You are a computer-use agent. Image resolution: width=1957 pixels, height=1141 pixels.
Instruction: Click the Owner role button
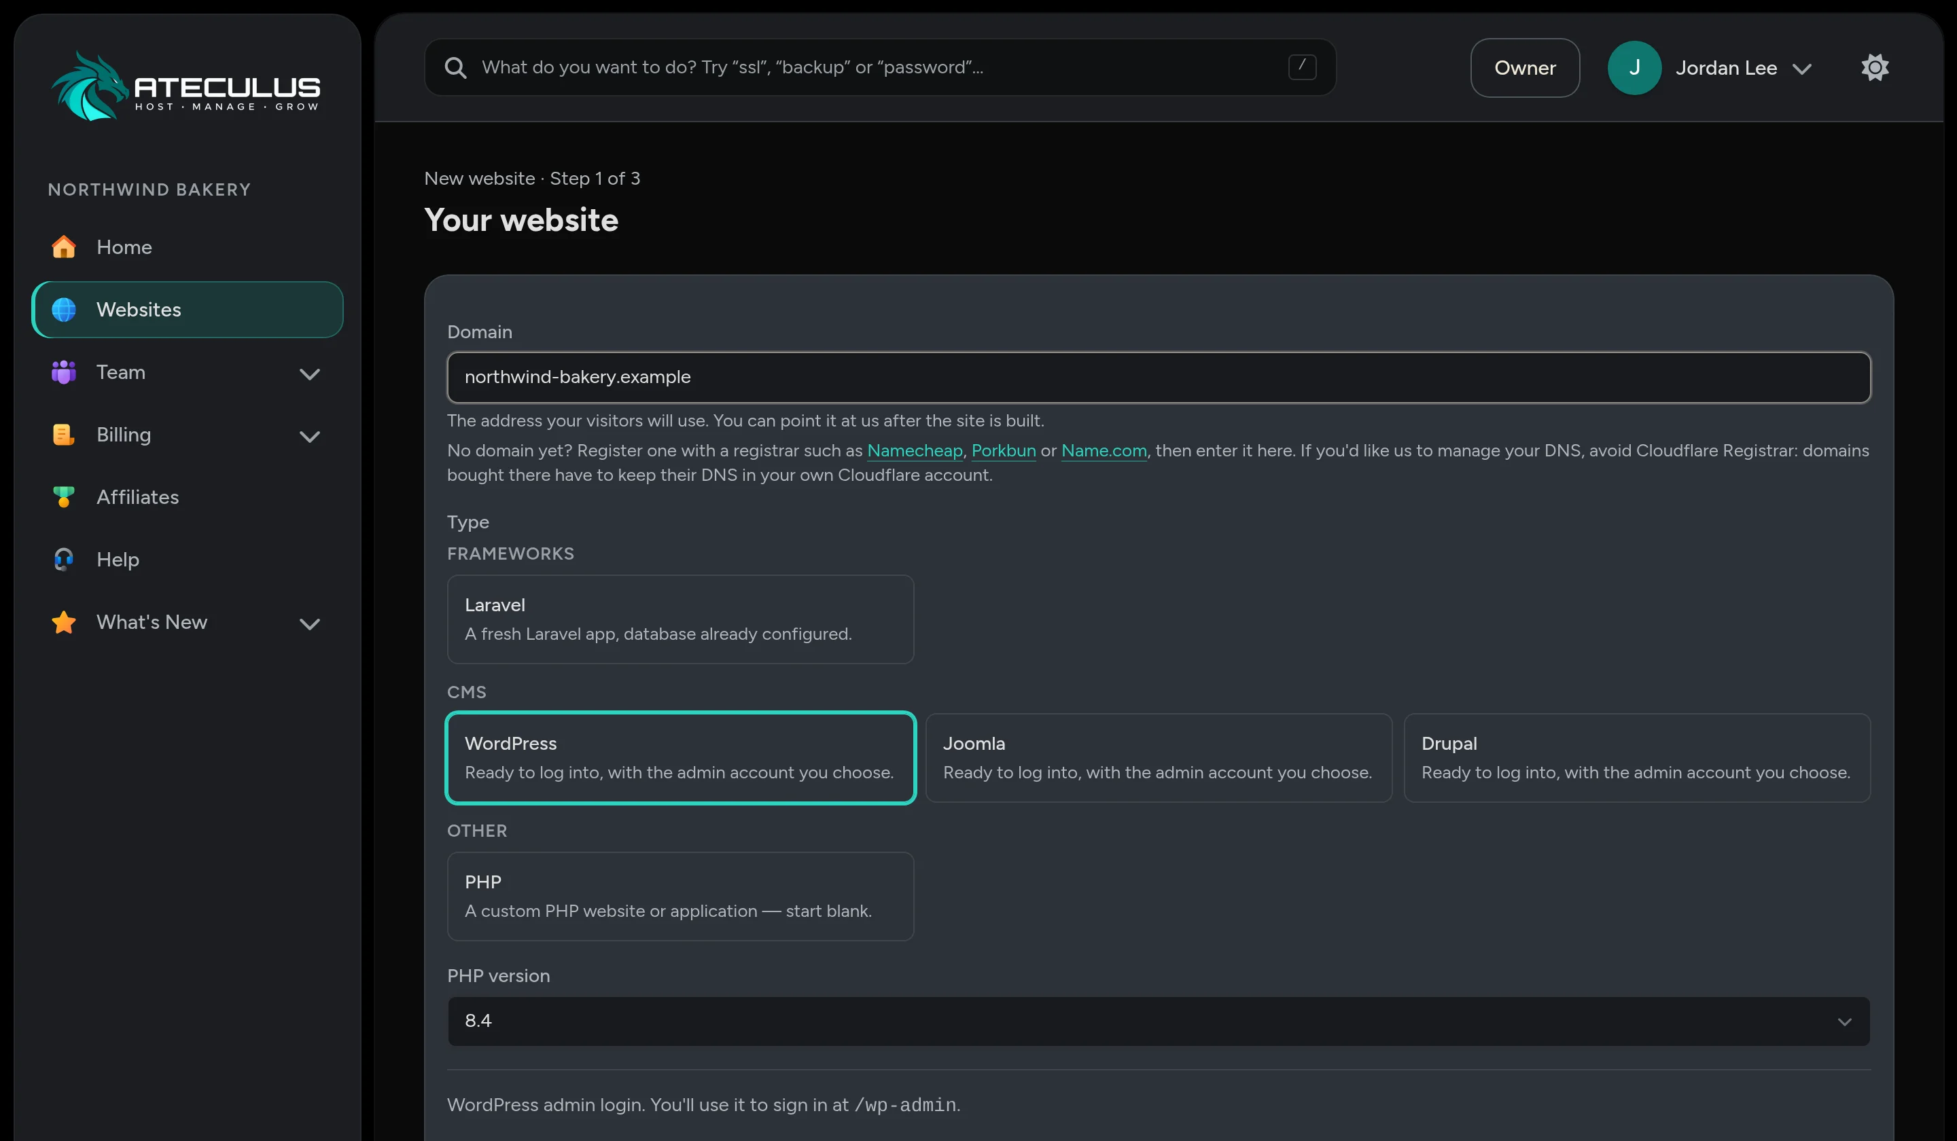click(1524, 69)
